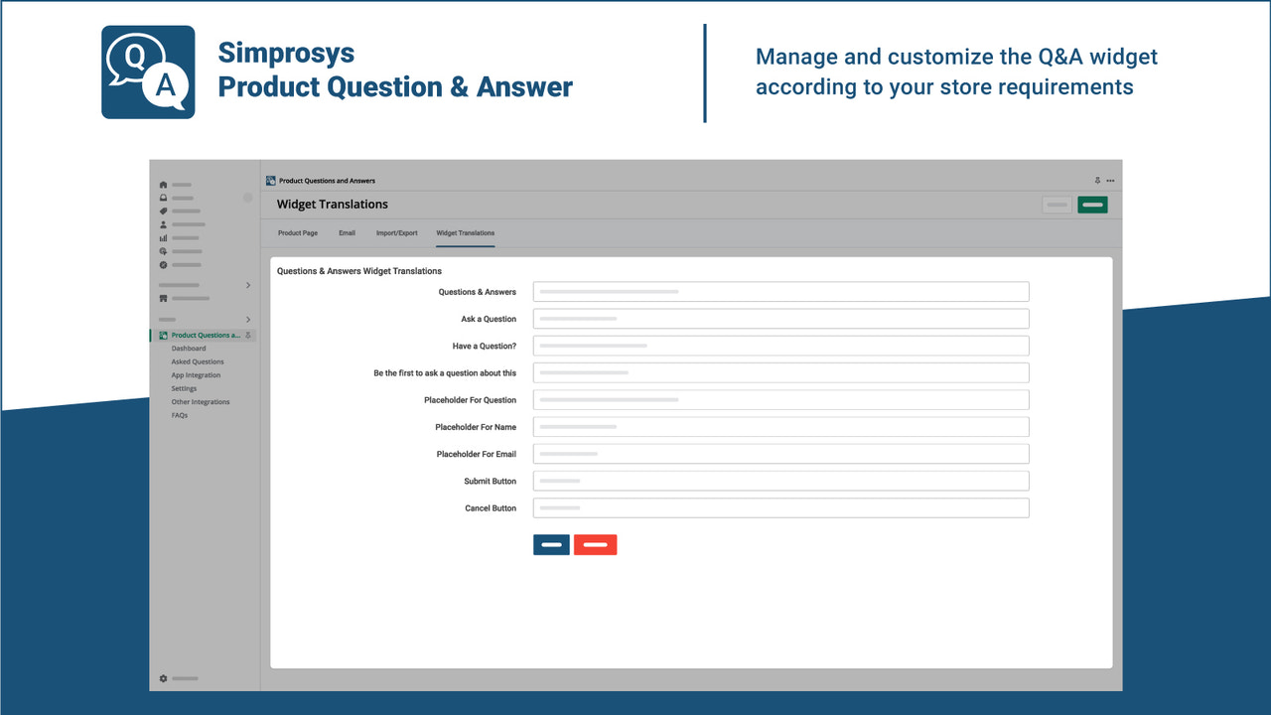The image size is (1271, 715).
Task: Click the green Save button in header
Action: 1092,203
